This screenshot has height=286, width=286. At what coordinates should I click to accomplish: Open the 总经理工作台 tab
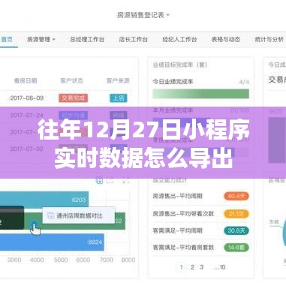[87, 39]
